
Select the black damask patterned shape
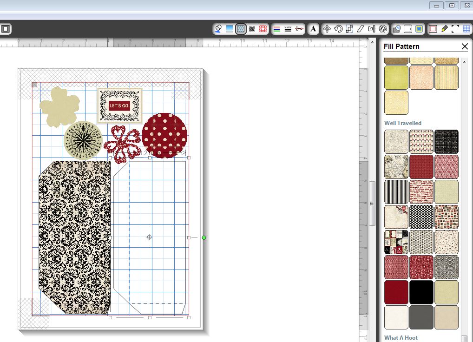(75, 237)
